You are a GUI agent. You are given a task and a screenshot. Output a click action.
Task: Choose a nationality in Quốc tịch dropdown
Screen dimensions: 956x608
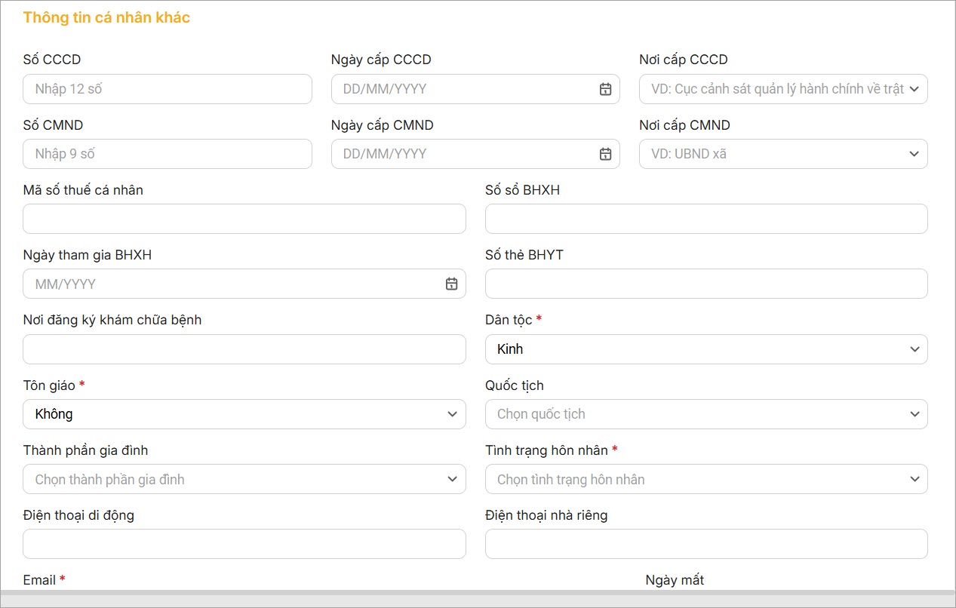[705, 414]
